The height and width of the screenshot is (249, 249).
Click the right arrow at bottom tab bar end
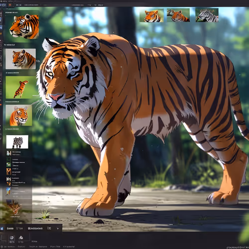pos(58,229)
